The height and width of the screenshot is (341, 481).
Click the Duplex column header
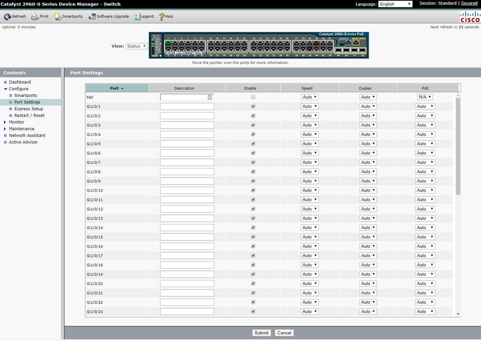[x=368, y=88]
